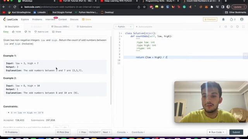Screen dimensions: 248x139
Task: Click the Pick One random problem button
Action: 63,132
